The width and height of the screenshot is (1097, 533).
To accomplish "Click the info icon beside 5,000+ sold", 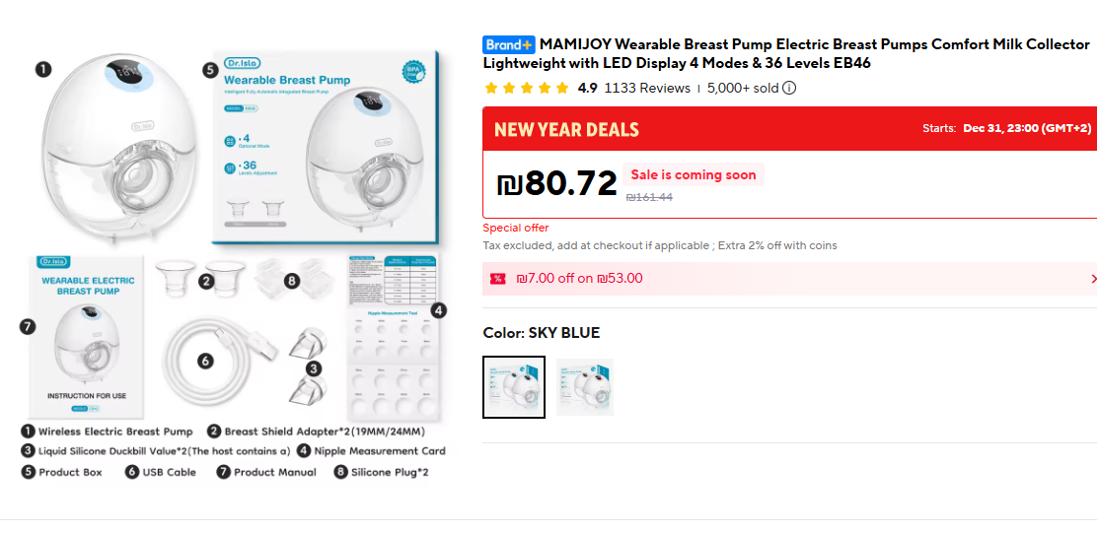I will (x=789, y=88).
